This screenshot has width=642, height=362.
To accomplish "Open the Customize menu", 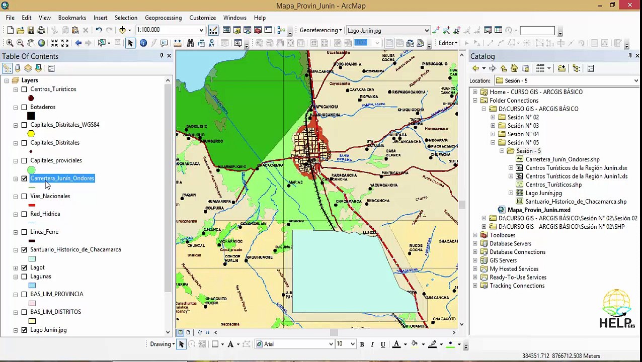I will coord(202,18).
